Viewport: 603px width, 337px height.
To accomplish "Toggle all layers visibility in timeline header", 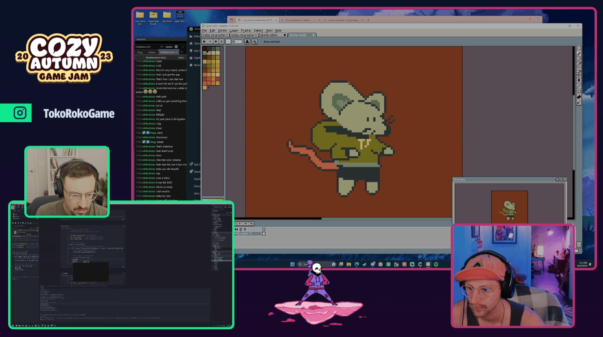I will 236,229.
